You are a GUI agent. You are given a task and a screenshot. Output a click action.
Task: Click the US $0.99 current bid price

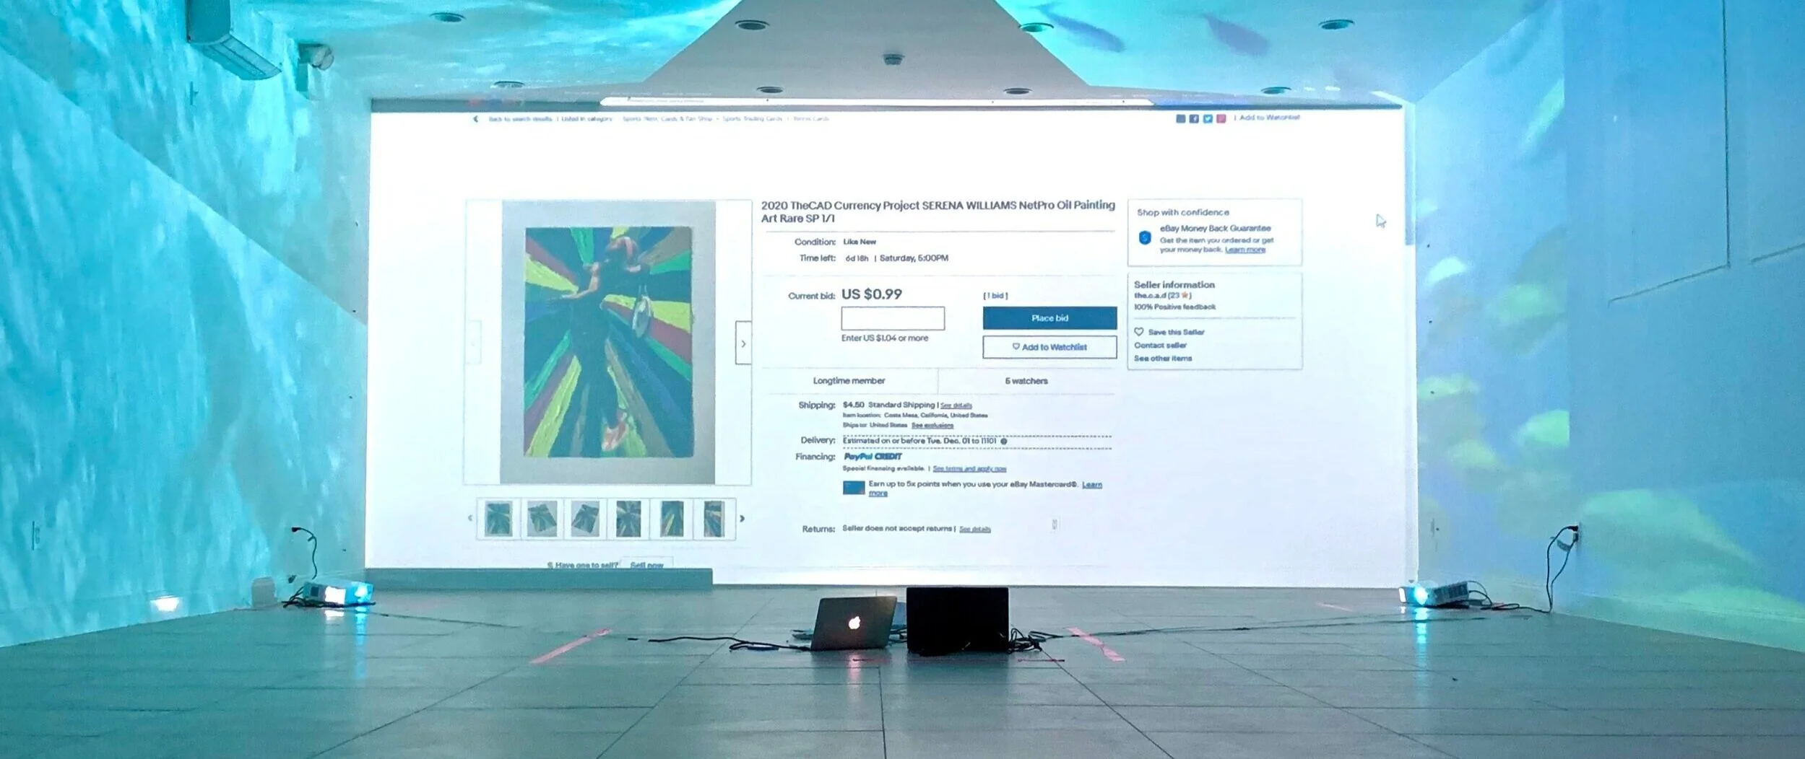click(872, 294)
